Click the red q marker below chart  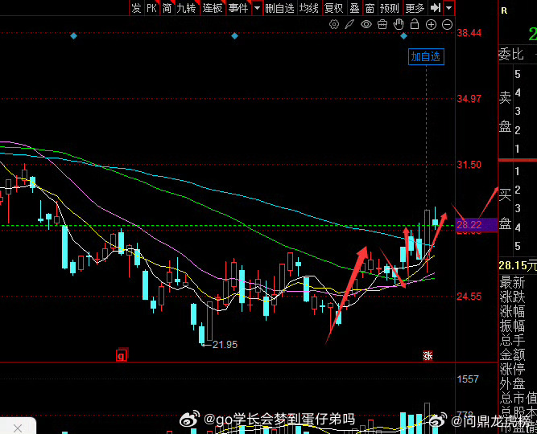[x=122, y=356]
